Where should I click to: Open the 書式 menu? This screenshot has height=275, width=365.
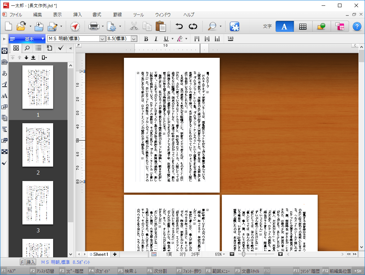click(x=96, y=15)
